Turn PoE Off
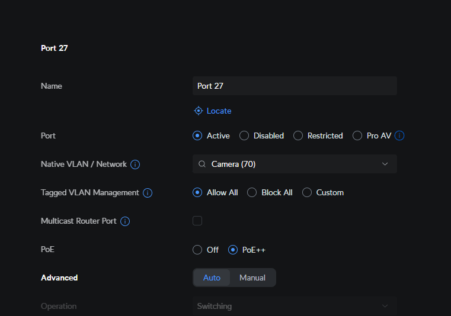Viewport: 451px width, 316px height. coord(197,250)
